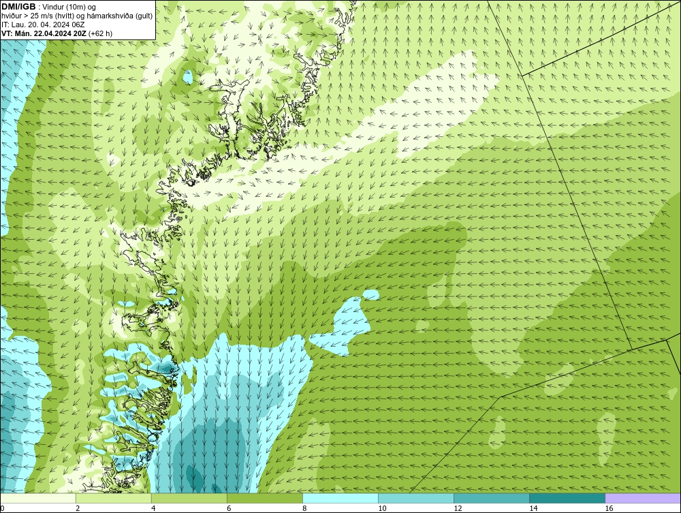Click the legend value '10'

pyautogui.click(x=382, y=508)
